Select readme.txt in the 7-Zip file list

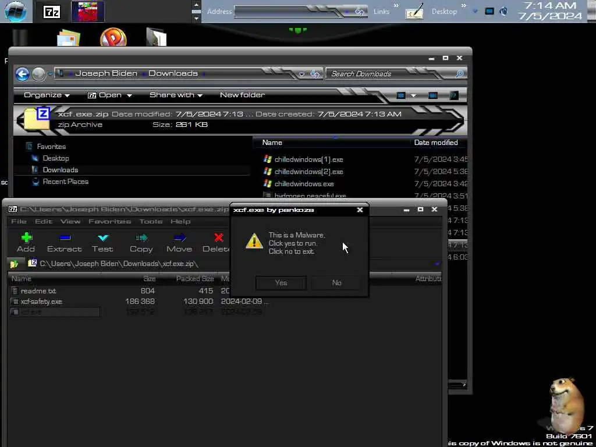point(38,291)
